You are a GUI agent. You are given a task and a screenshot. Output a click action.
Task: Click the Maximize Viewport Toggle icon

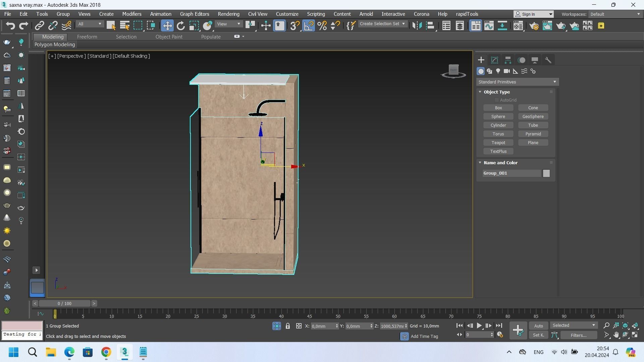(635, 335)
